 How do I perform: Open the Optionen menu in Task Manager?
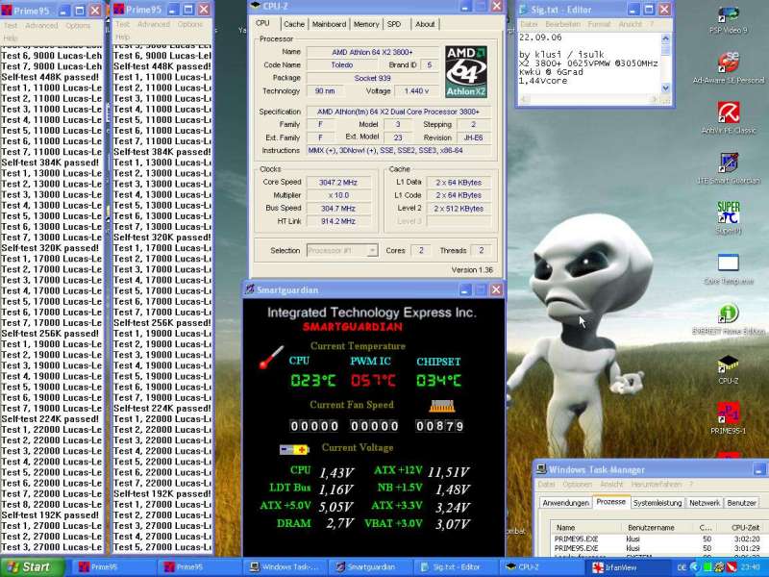coord(578,485)
